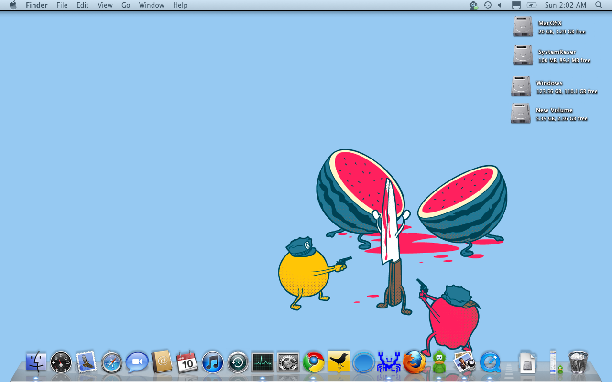Launch Firefox from the Dock
The image size is (612, 382).
(415, 362)
